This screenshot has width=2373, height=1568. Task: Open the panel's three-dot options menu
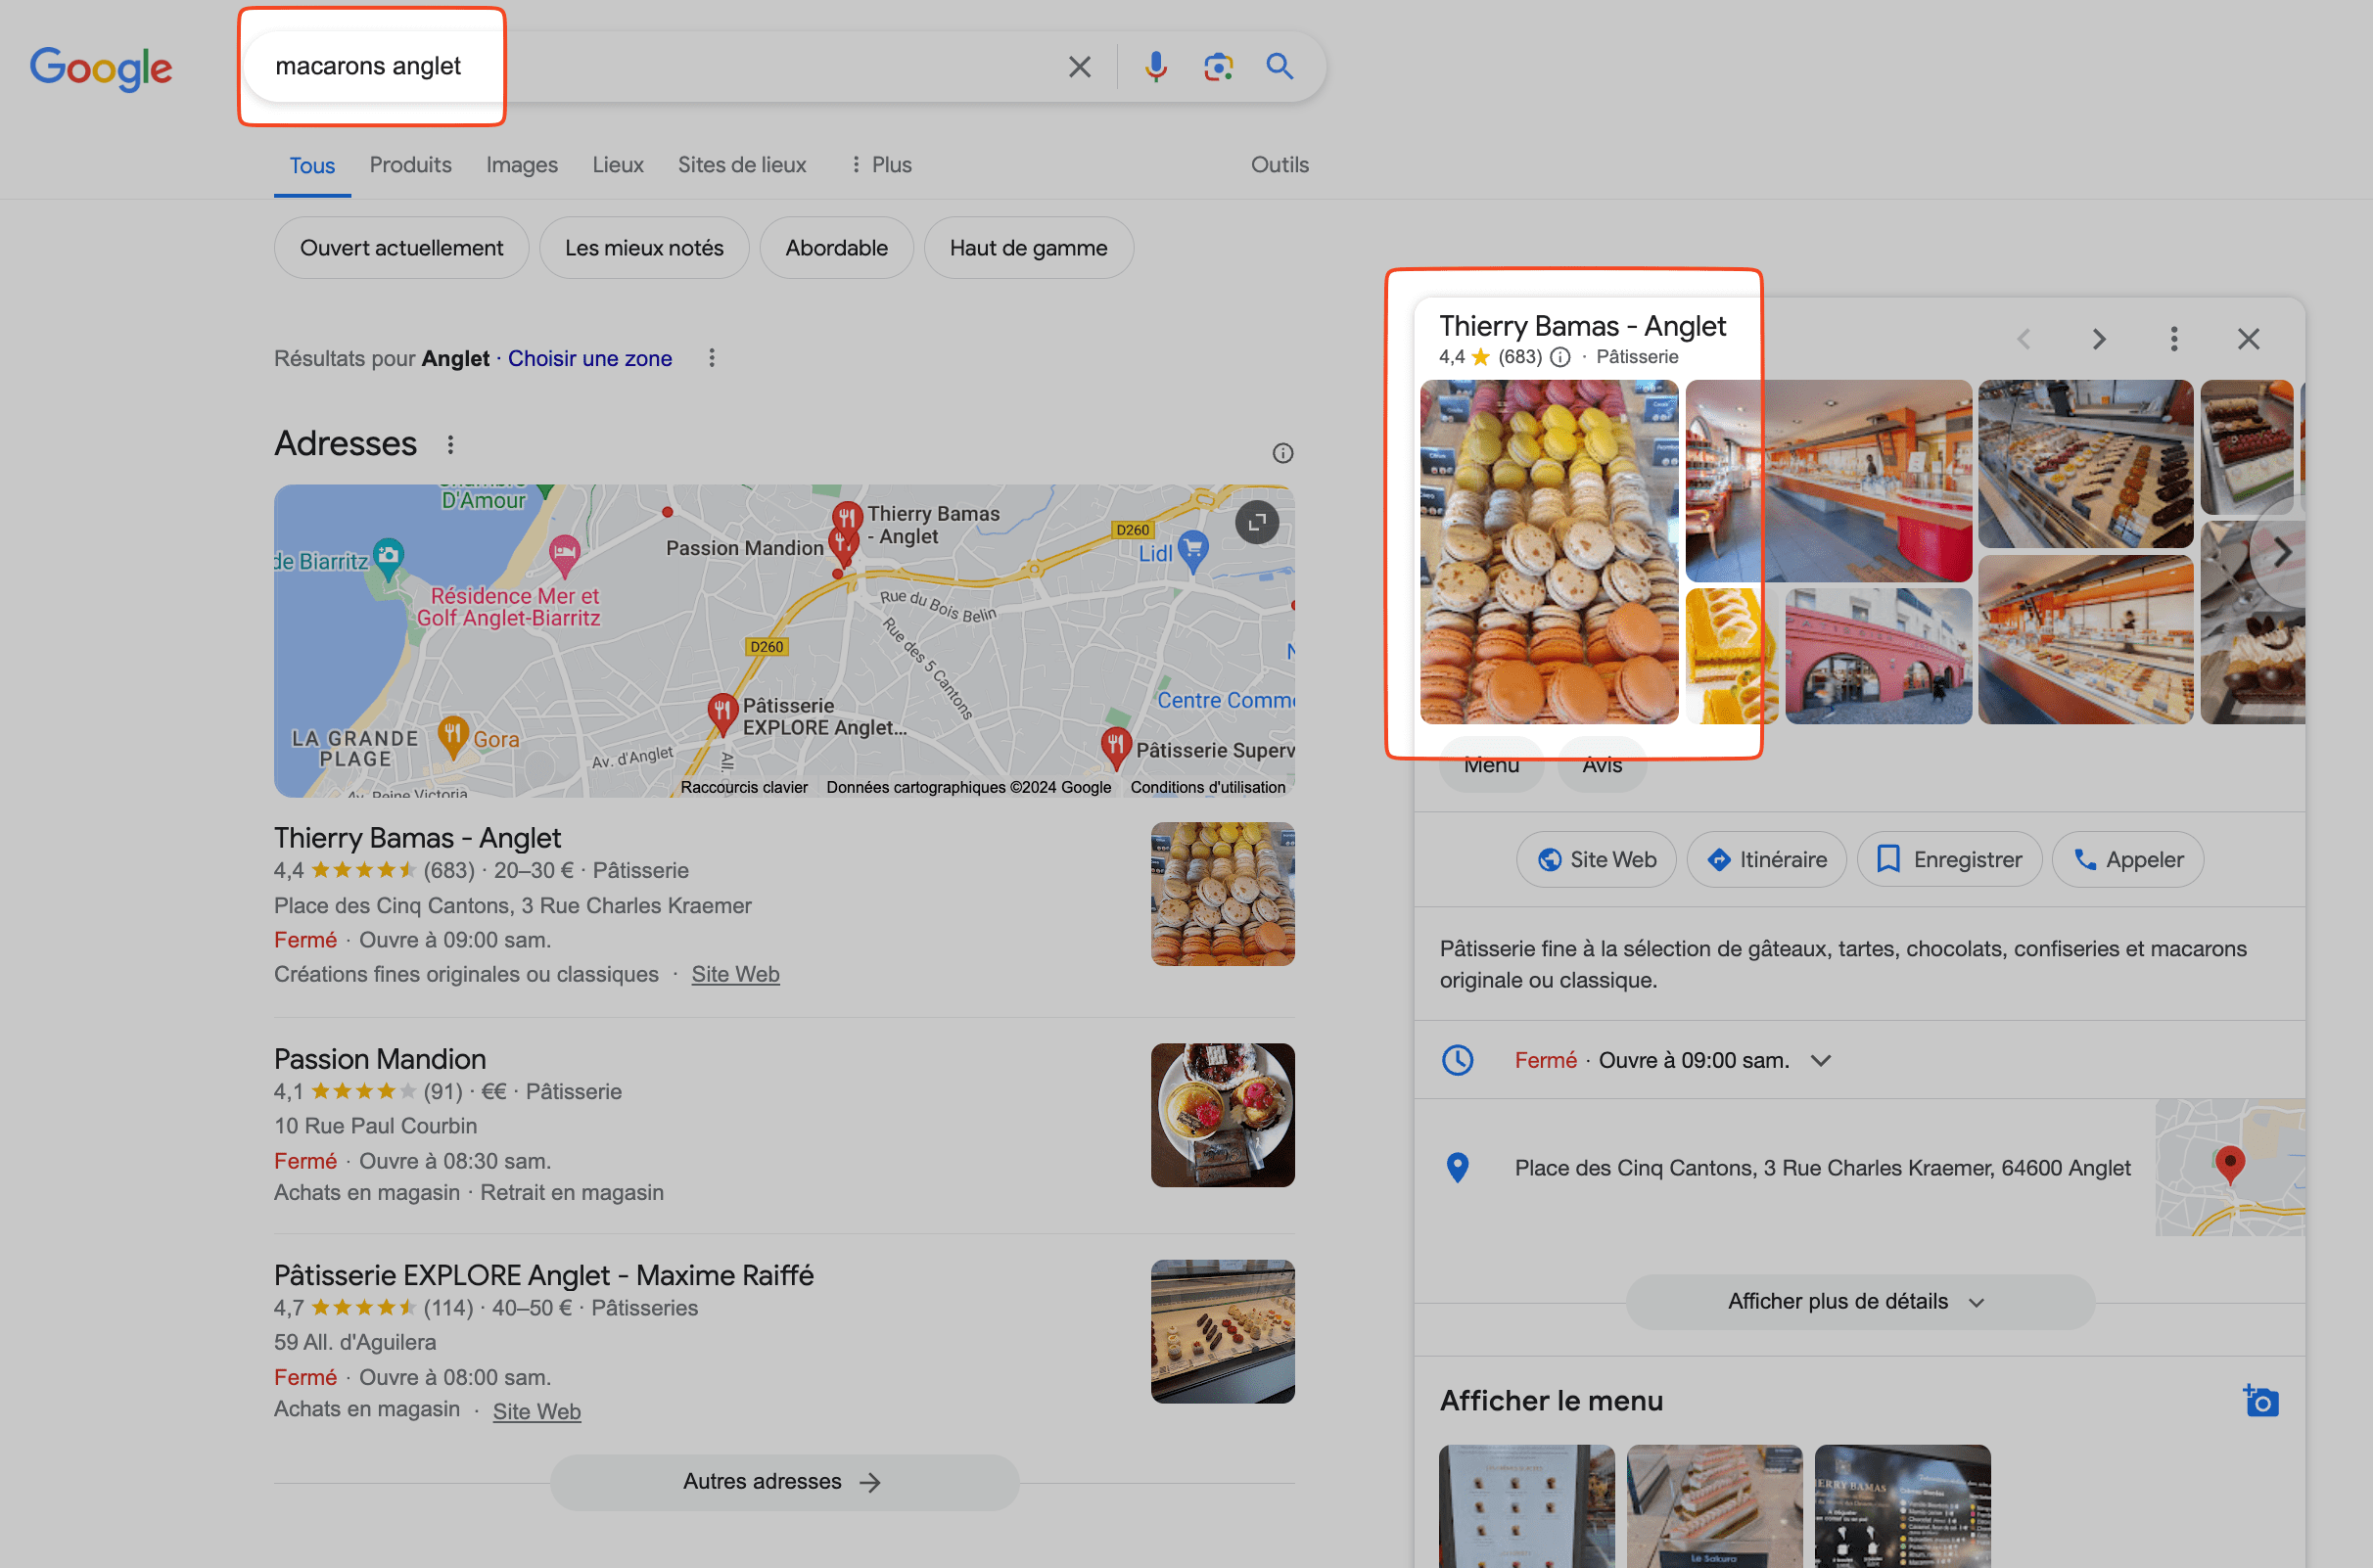[x=2173, y=339]
